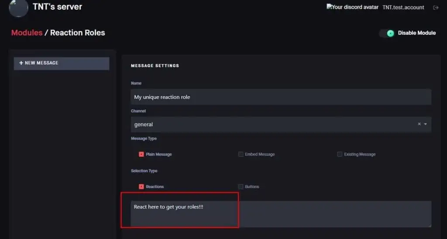Click the plus icon on New Message

pyautogui.click(x=21, y=63)
